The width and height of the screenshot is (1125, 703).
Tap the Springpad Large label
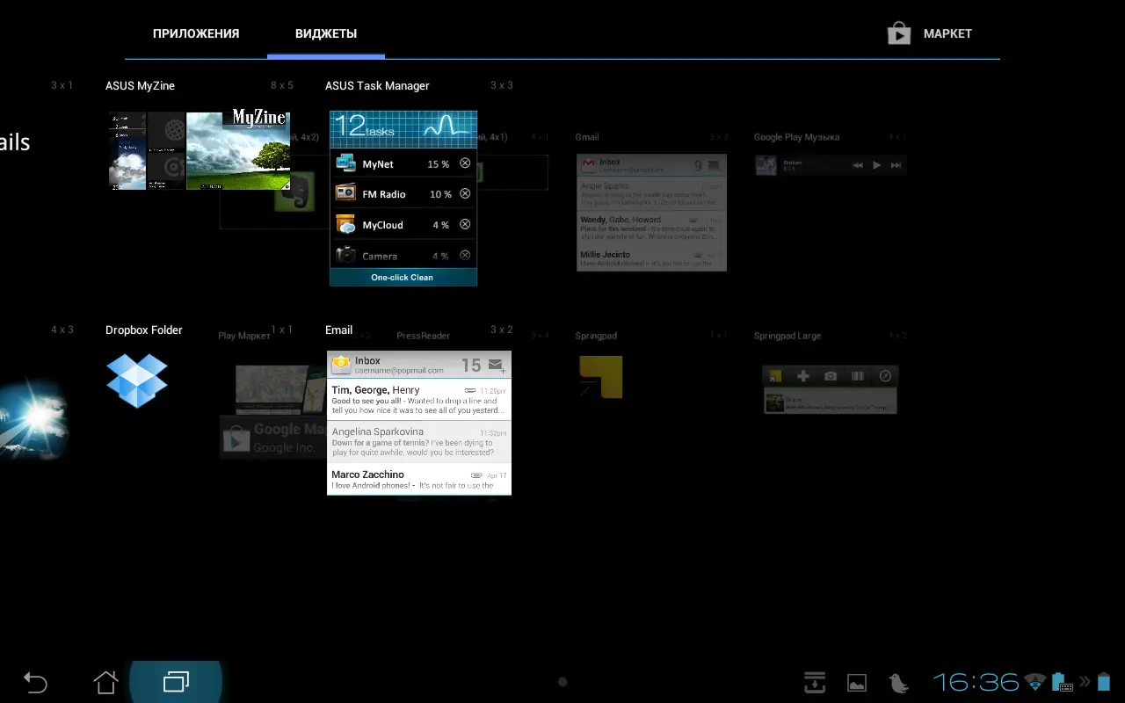point(787,336)
